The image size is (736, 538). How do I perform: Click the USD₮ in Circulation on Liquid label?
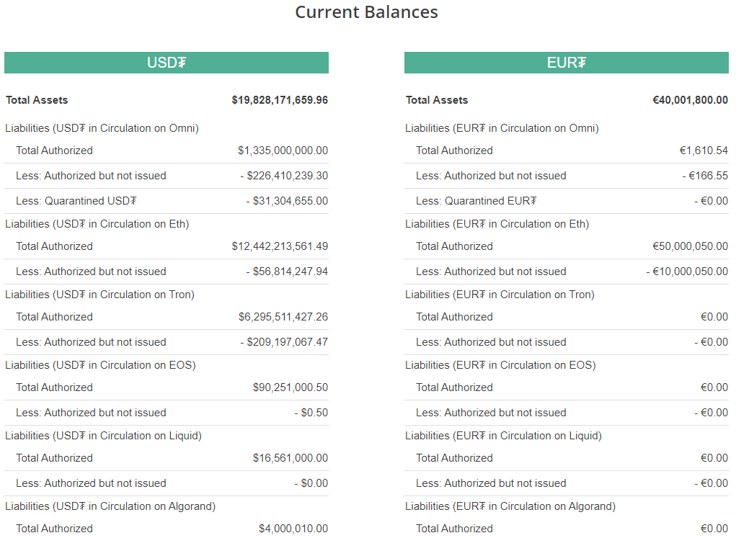tap(103, 436)
